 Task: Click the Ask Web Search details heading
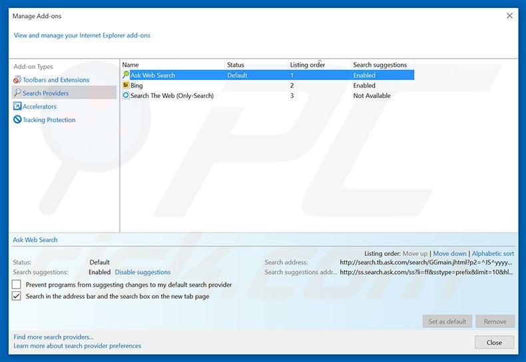click(35, 240)
